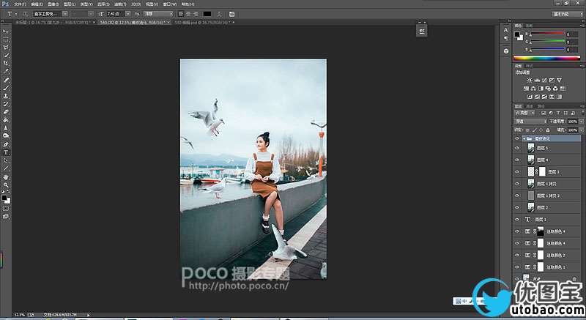586x320 pixels.
Task: Select the Clone Stamp tool
Action: pos(6,96)
